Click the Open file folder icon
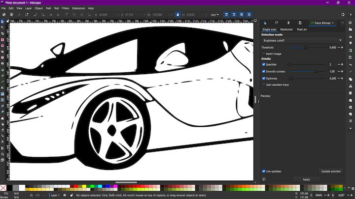The image size is (355, 199). [x=350, y=29]
